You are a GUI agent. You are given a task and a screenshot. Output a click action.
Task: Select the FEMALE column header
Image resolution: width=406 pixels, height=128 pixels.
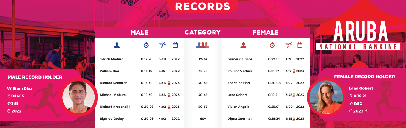(x=266, y=32)
